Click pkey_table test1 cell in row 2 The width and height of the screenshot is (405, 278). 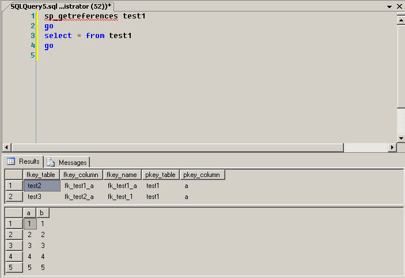click(x=160, y=197)
